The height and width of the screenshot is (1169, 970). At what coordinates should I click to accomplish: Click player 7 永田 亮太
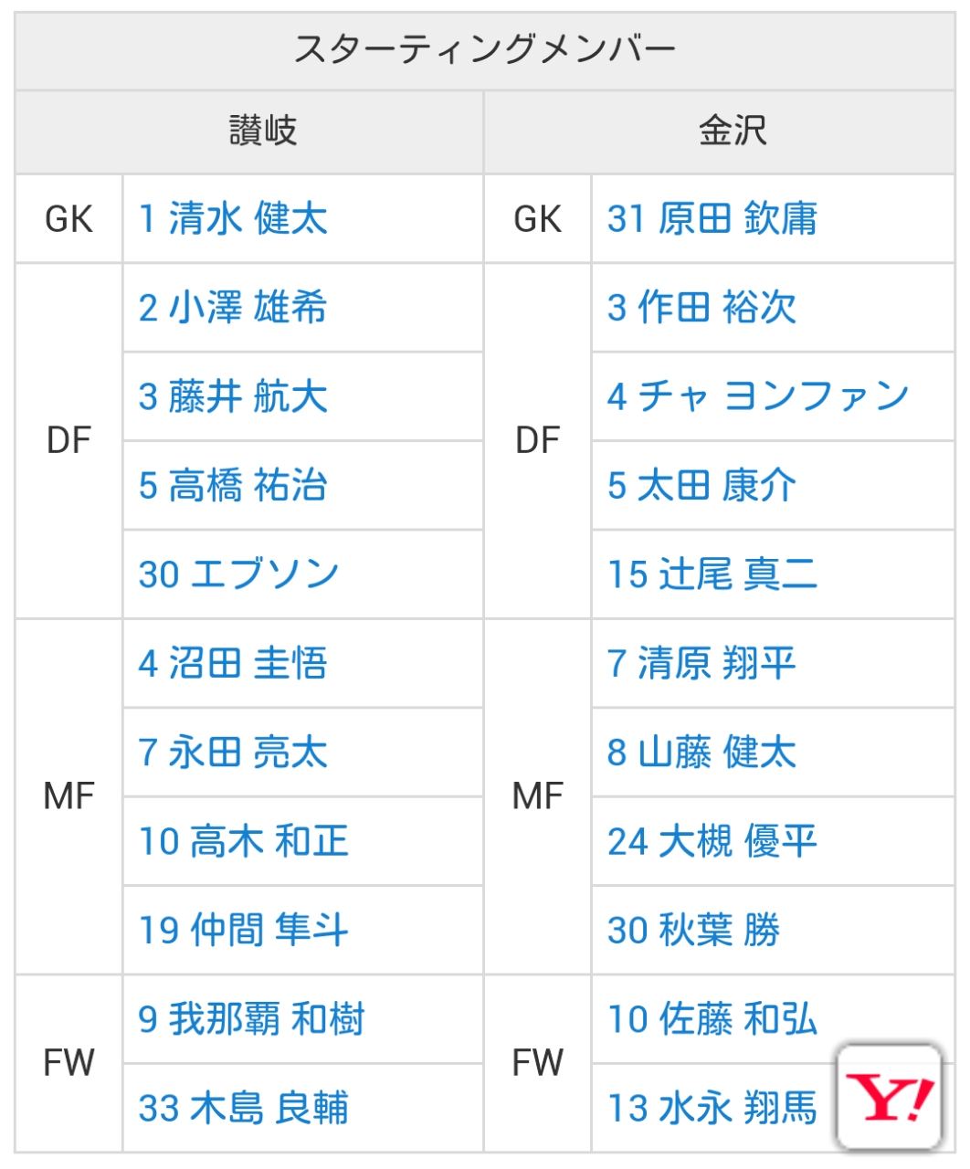(x=233, y=752)
